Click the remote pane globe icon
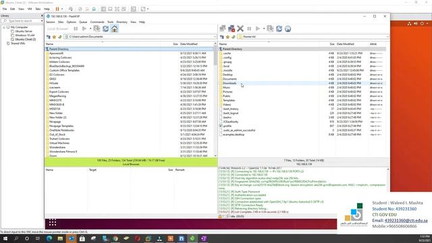432x243 pixels. (x=288, y=28)
